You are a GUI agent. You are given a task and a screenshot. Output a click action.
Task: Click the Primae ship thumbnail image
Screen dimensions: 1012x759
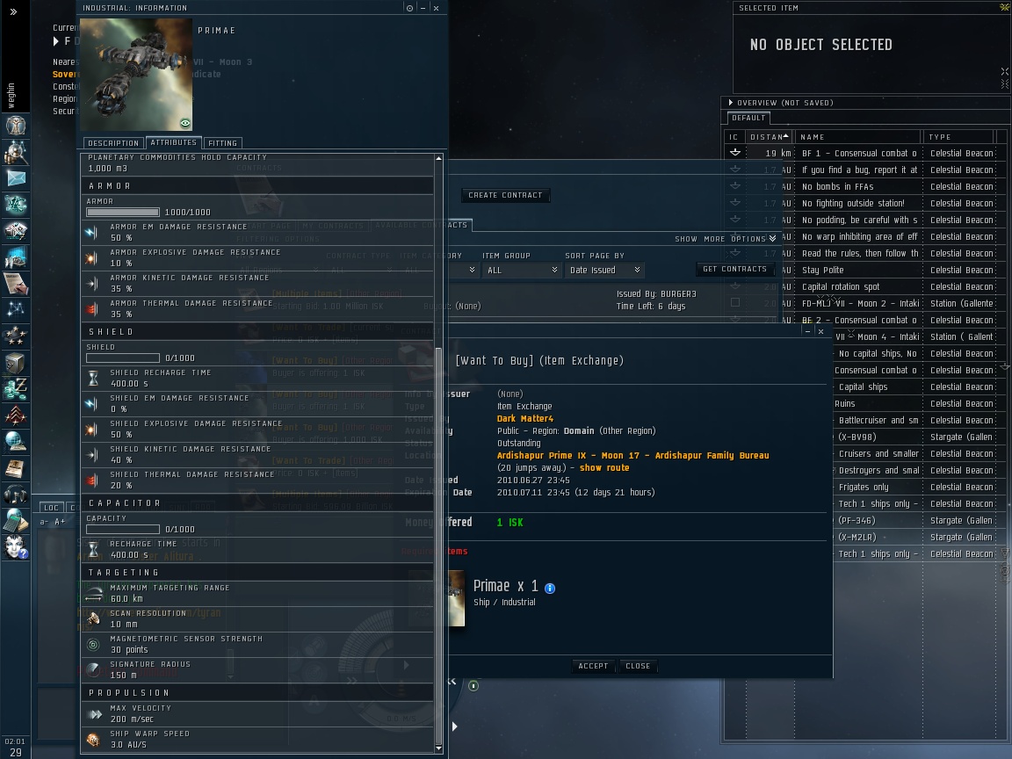(x=135, y=74)
